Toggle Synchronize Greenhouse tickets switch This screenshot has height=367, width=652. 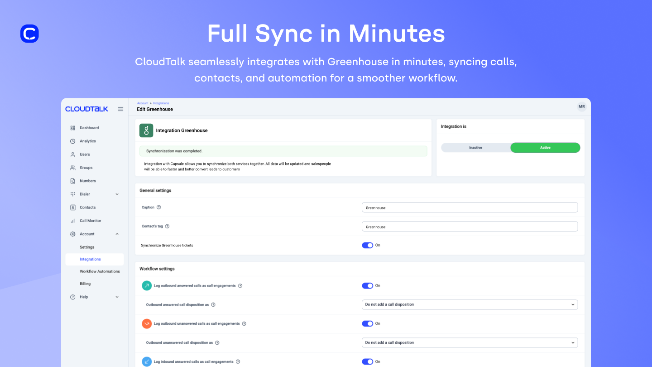(x=367, y=245)
